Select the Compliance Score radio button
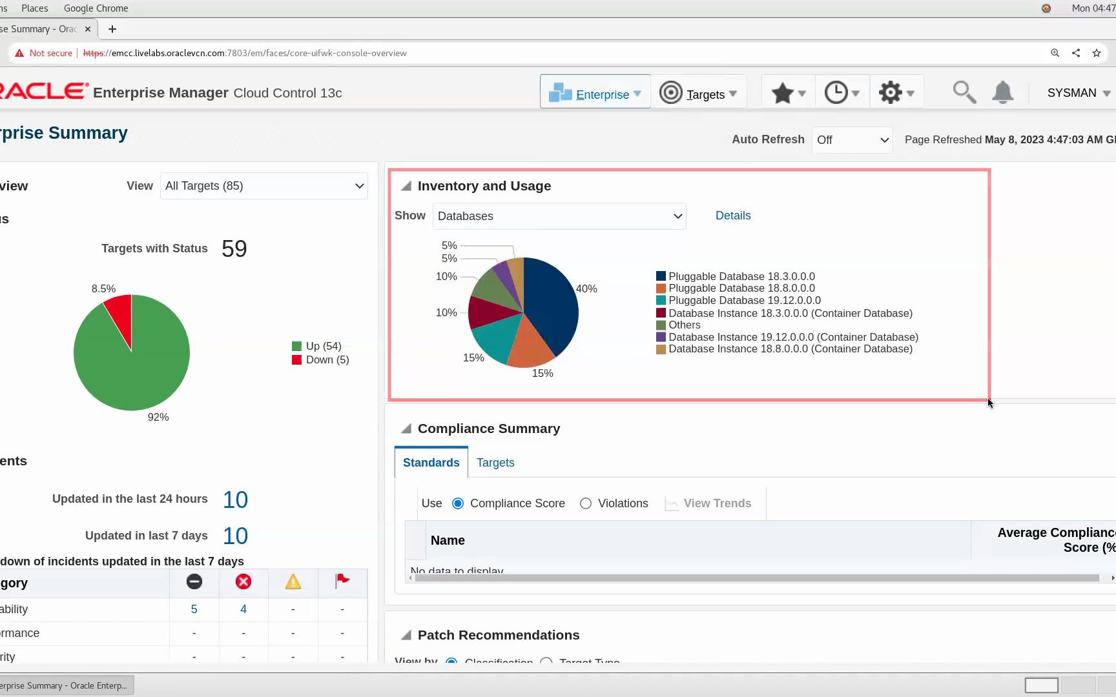The height and width of the screenshot is (697, 1116). point(458,503)
